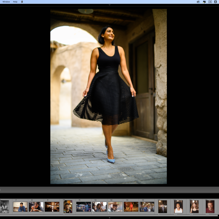Click the filmstrip horizontal scrollbar
This screenshot has width=219, height=219.
pos(109,216)
